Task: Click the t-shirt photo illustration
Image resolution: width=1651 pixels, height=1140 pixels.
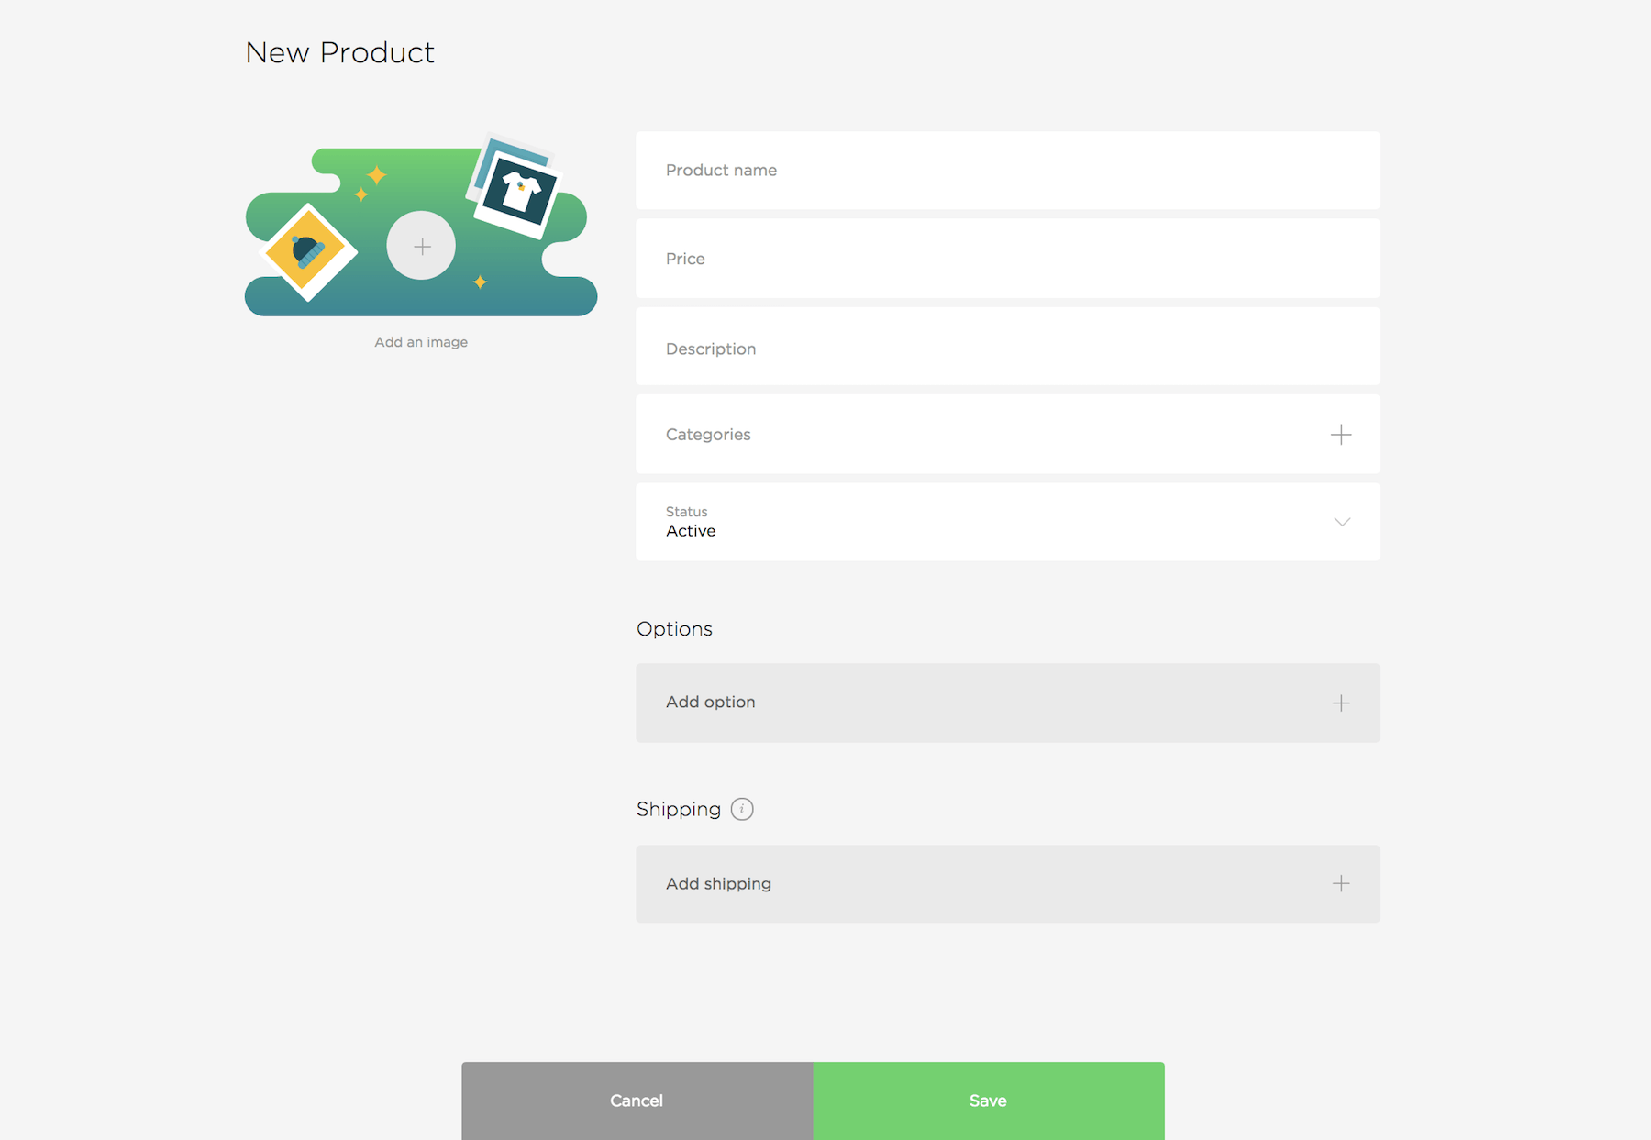Action: tap(518, 192)
